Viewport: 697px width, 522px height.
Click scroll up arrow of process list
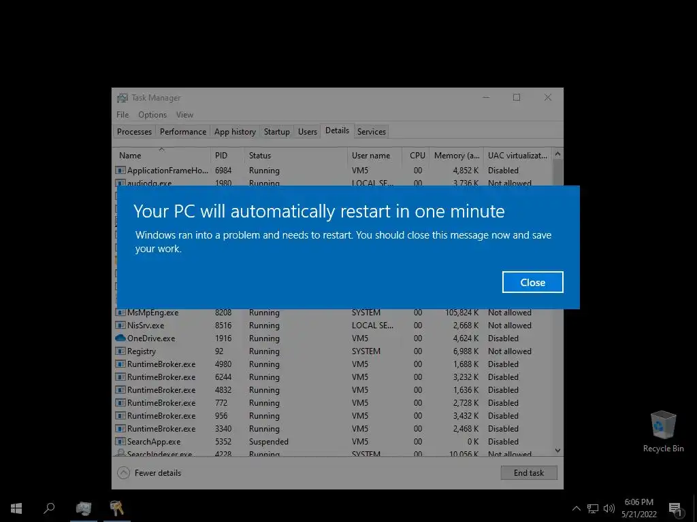(x=558, y=154)
